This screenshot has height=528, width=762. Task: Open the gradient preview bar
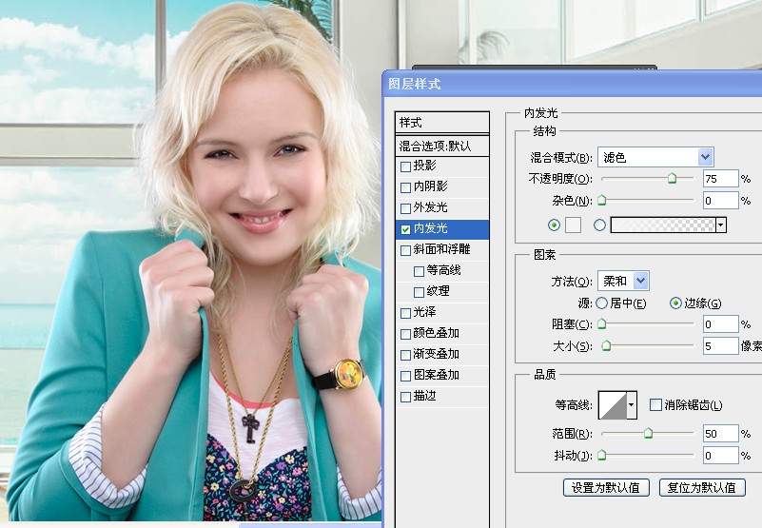click(x=663, y=225)
